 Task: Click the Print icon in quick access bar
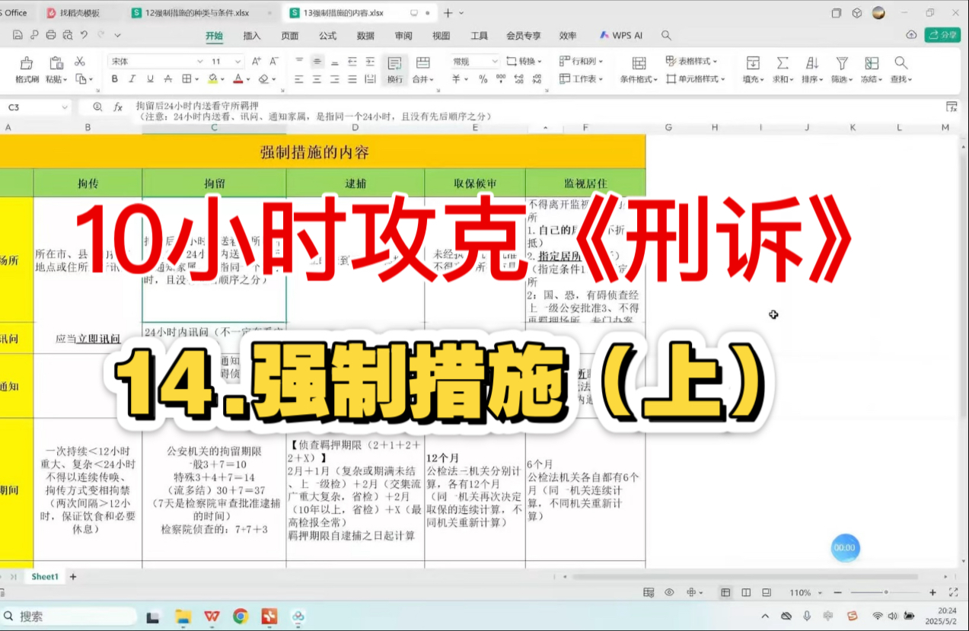(x=51, y=35)
